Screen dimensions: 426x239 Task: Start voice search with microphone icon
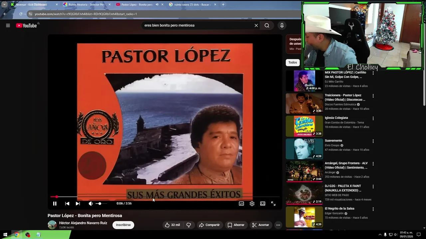click(x=282, y=25)
